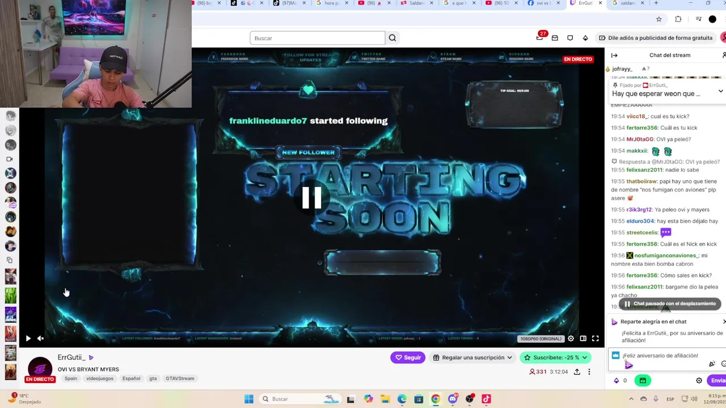Click the Español tag
The image size is (726, 408).
pyautogui.click(x=131, y=379)
